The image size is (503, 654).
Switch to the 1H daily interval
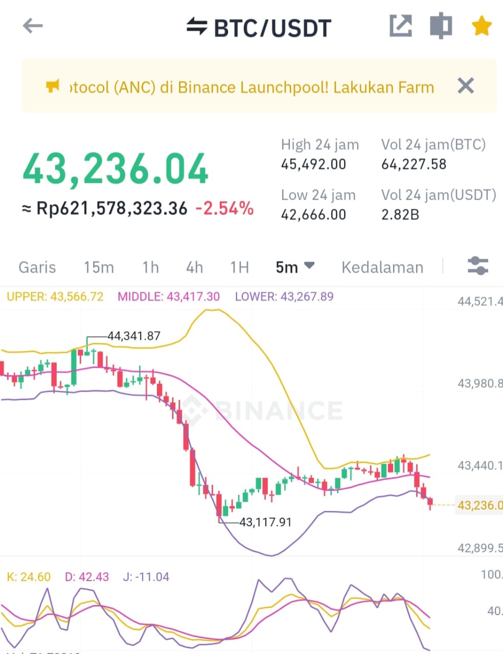pos(239,267)
